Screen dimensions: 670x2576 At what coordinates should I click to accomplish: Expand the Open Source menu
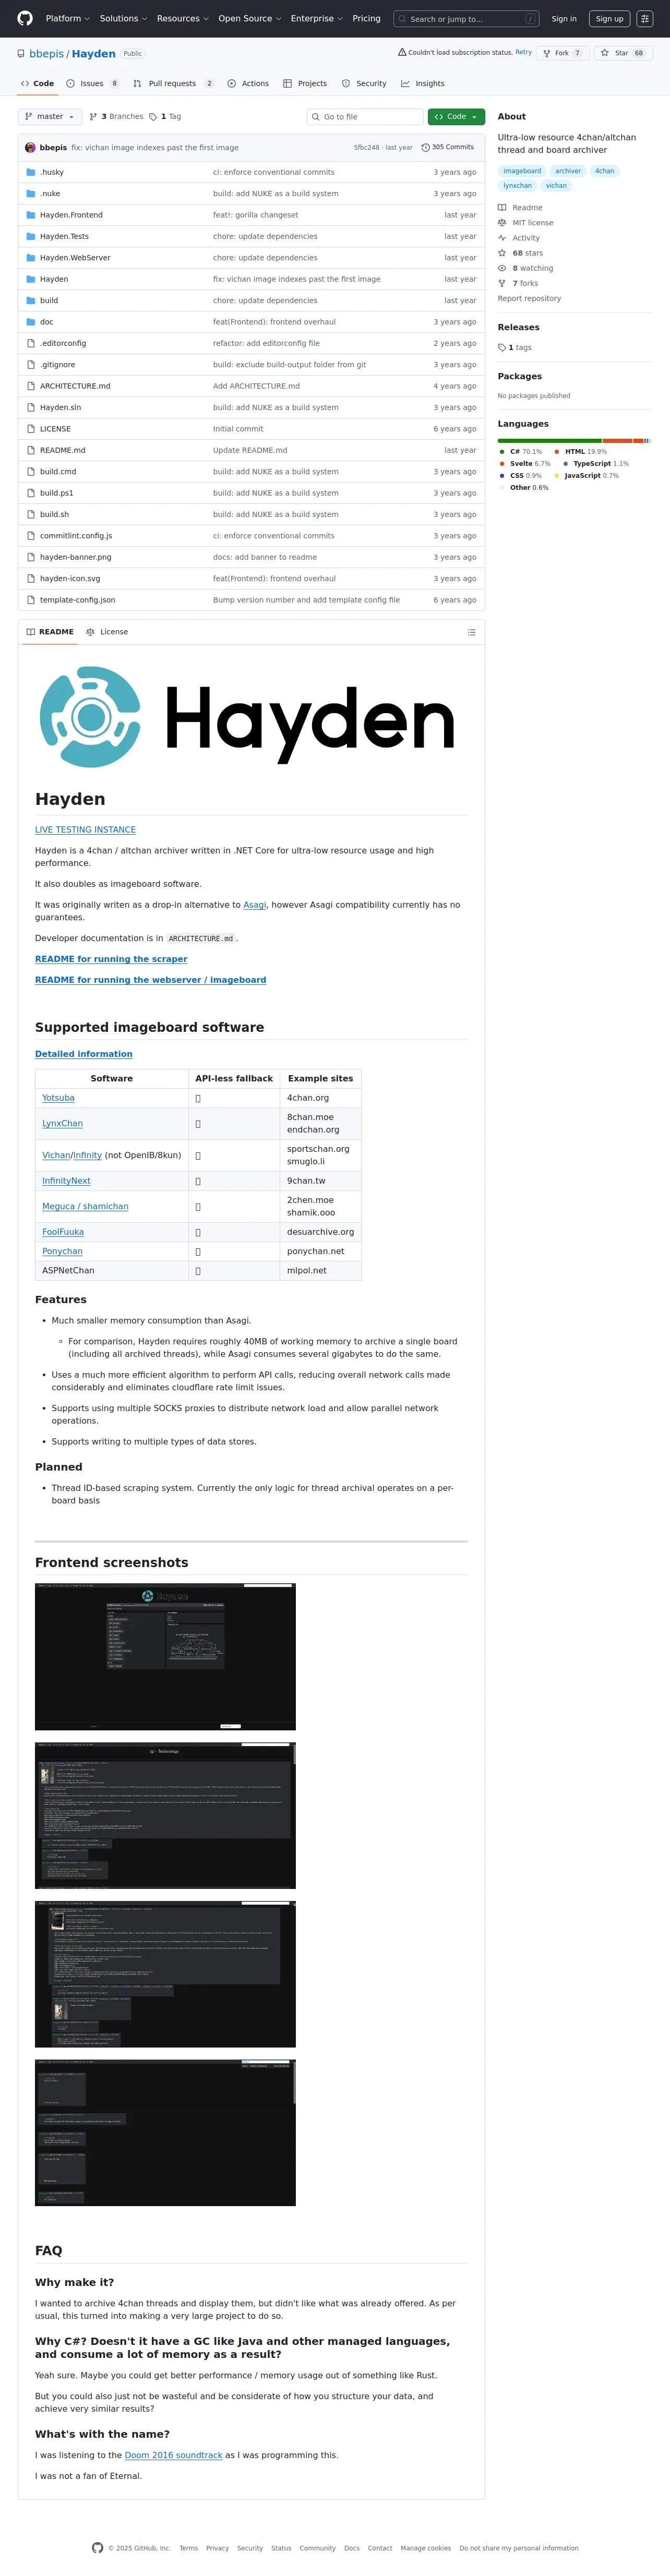pyautogui.click(x=249, y=18)
